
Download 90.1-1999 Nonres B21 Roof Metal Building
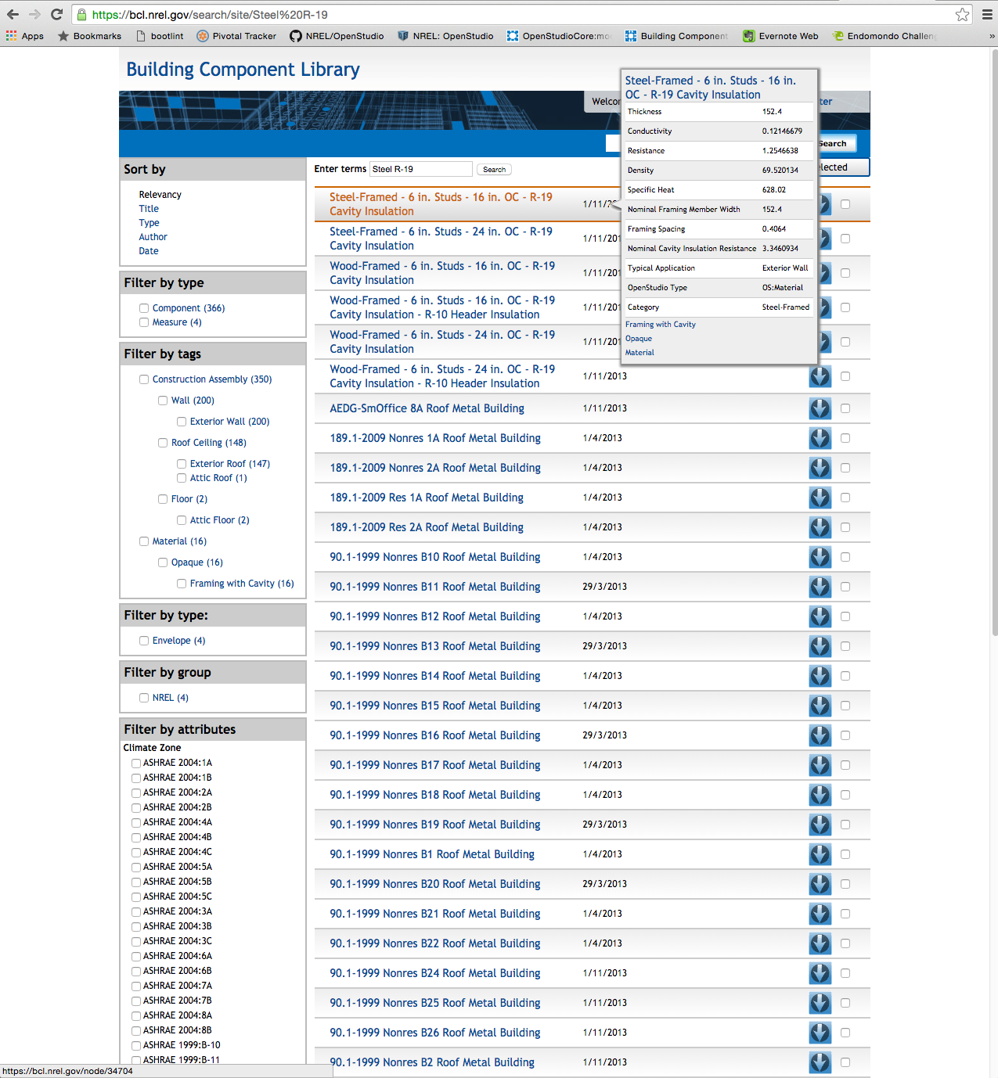click(x=820, y=914)
